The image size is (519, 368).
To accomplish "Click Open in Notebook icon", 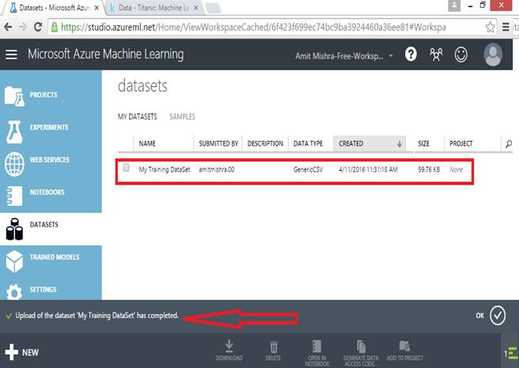I will [316, 353].
